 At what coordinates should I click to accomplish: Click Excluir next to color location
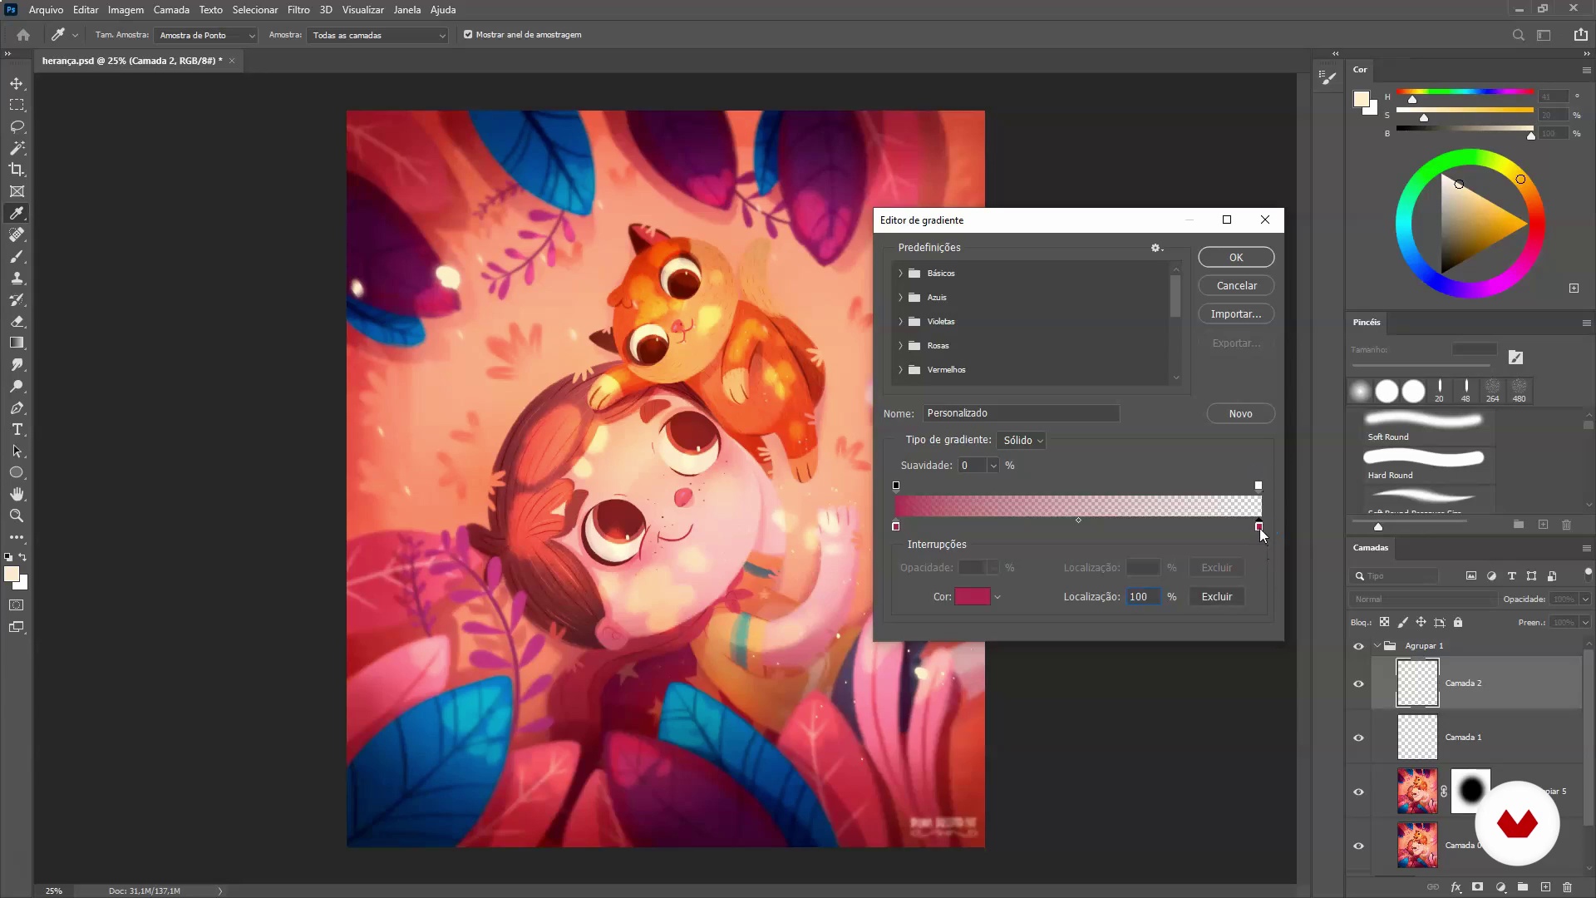click(1216, 597)
